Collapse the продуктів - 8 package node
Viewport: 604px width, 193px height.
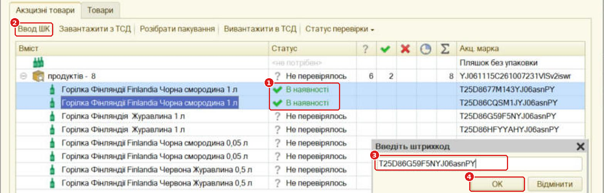[23, 76]
